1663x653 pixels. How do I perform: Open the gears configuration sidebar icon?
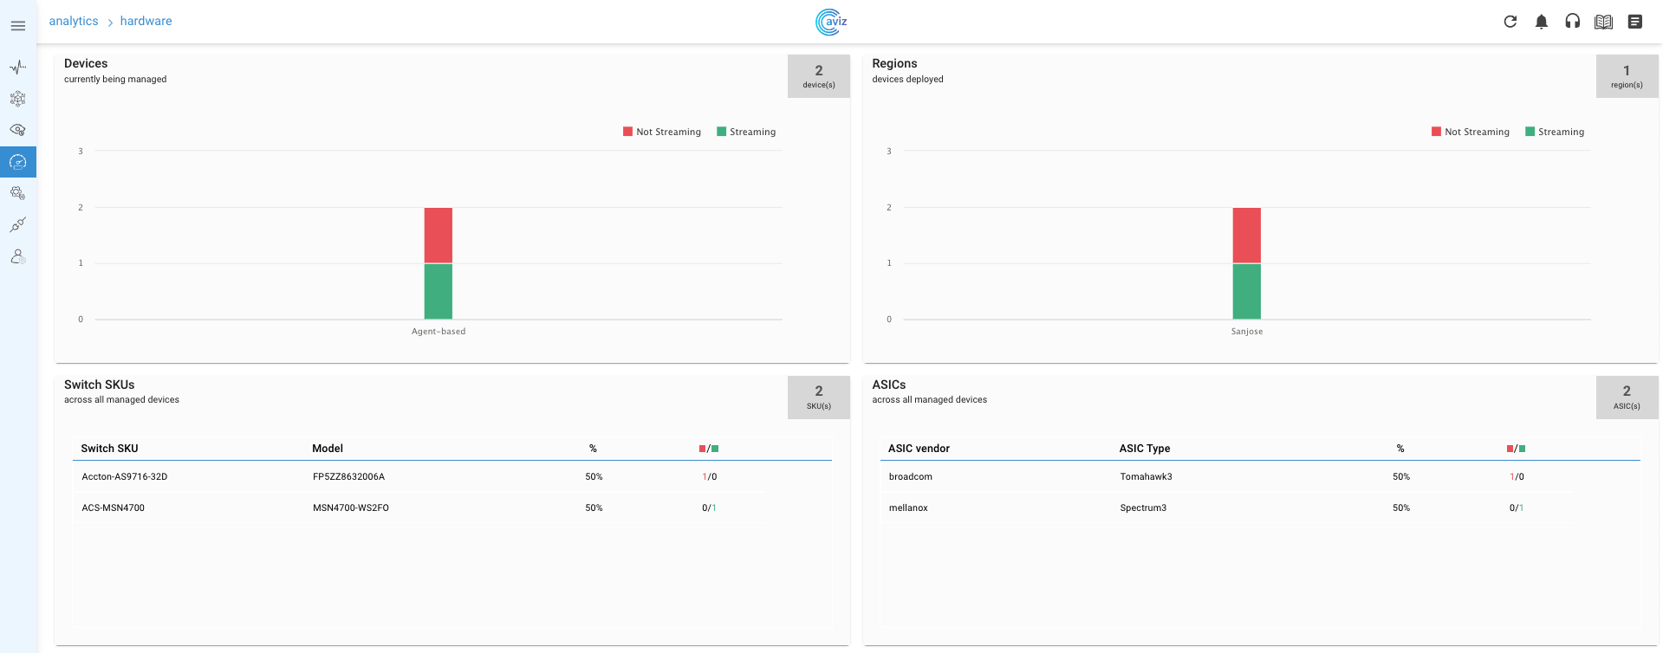click(x=17, y=193)
